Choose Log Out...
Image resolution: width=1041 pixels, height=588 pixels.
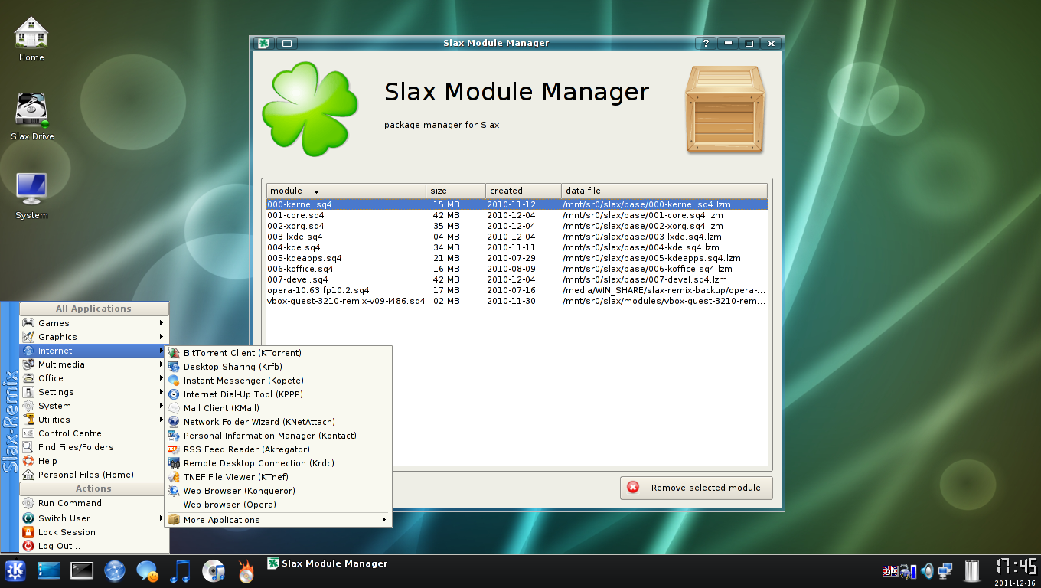click(x=93, y=546)
